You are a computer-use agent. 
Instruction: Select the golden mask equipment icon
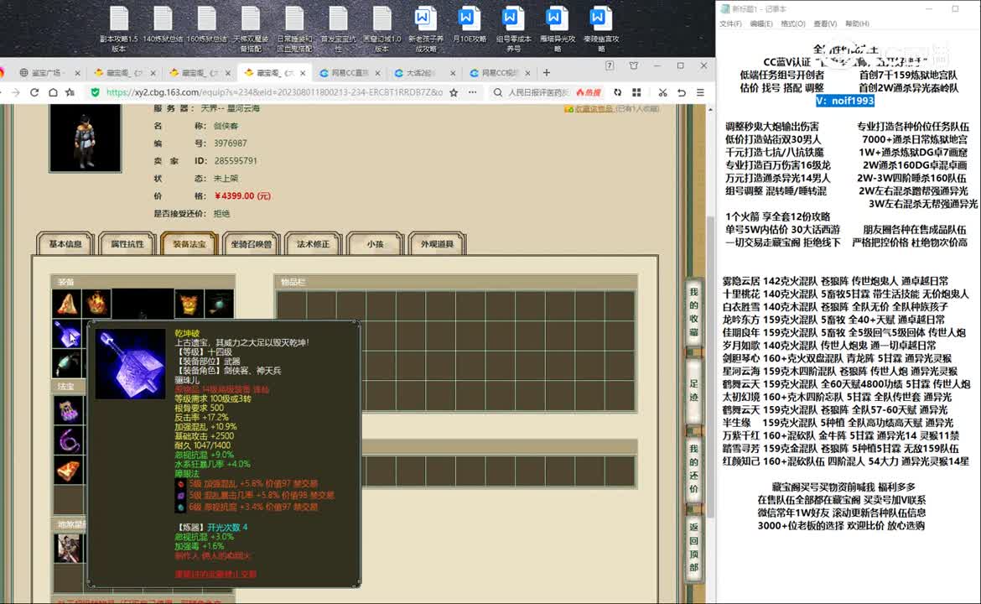pos(189,304)
